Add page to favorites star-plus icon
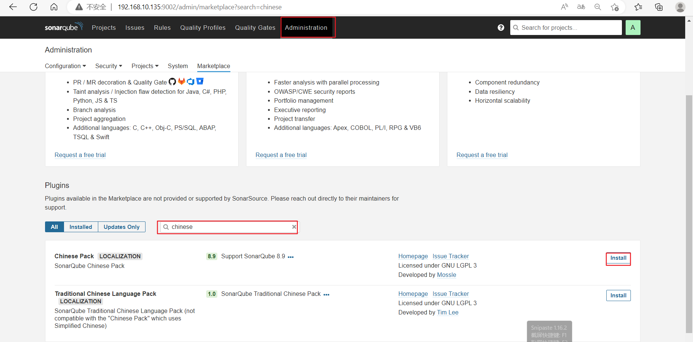The image size is (693, 342). pyautogui.click(x=614, y=7)
